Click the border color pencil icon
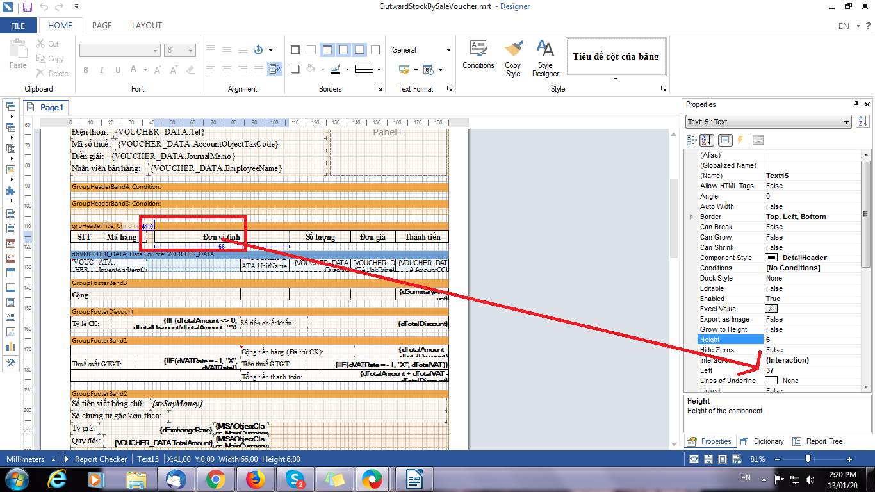 (336, 69)
